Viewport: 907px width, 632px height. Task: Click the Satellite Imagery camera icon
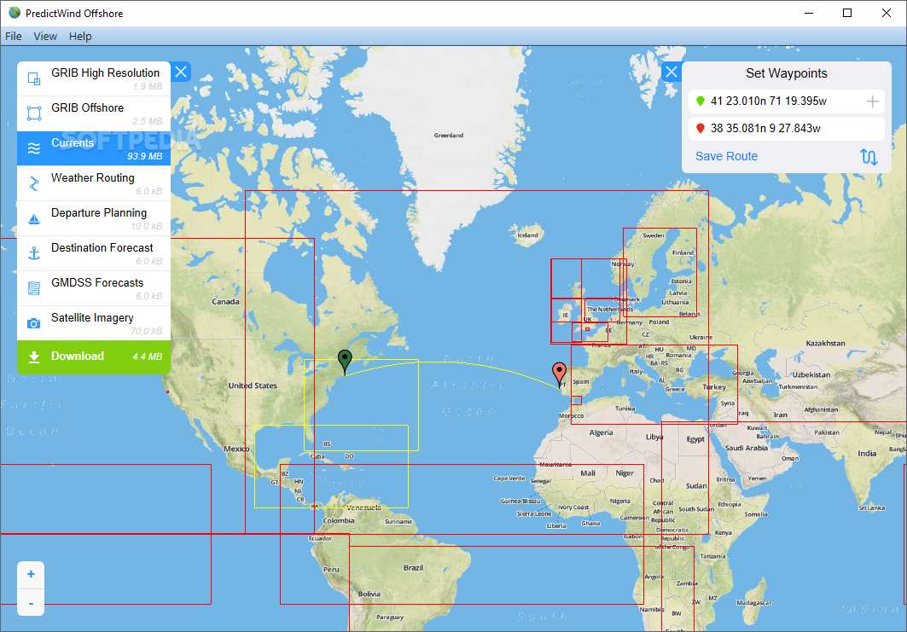[x=34, y=323]
